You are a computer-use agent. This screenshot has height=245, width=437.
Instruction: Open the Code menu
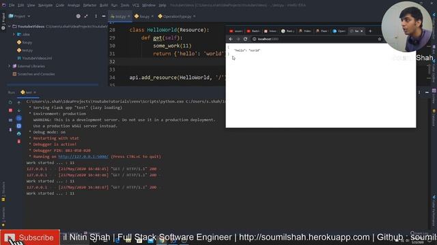(60, 5)
